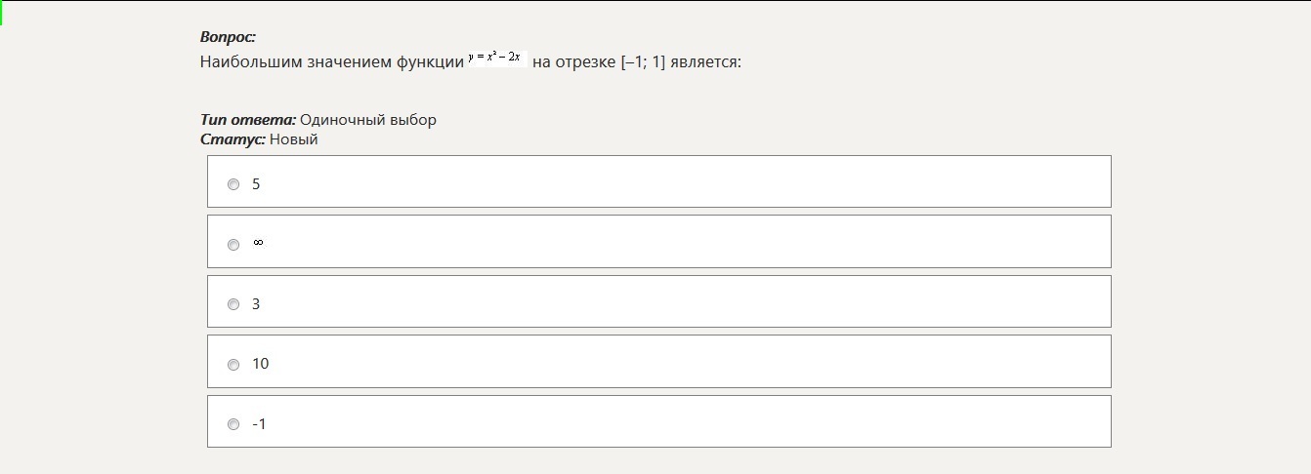Select the radio button for answer 5
Screen dimensions: 1311x474
(233, 184)
